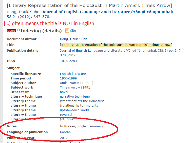Click the Notes text In Korean; English summary.
Viewport: 189px width, 143px height.
coord(82,126)
